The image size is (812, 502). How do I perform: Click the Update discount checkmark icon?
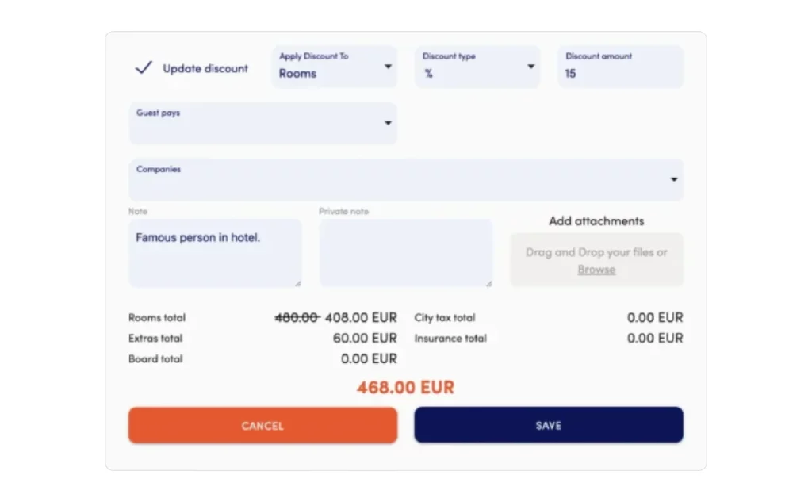click(144, 68)
